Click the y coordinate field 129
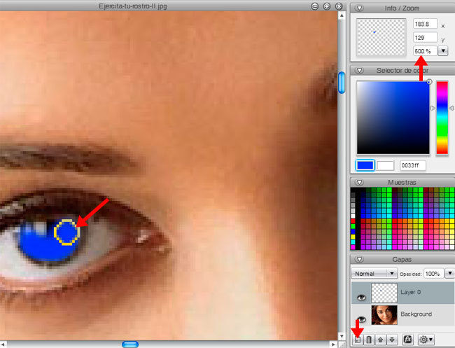455x348 pixels. pyautogui.click(x=425, y=37)
